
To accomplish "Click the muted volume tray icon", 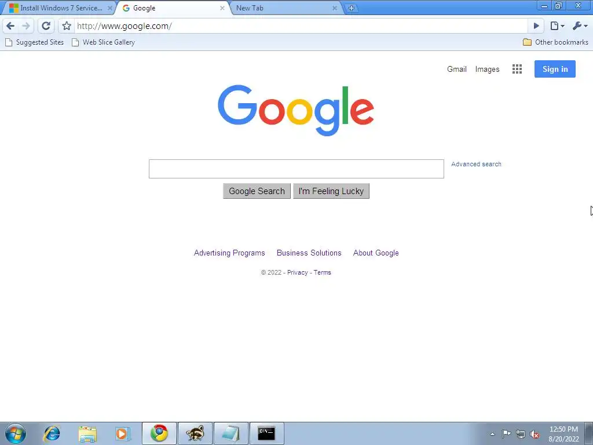I will coord(535,435).
